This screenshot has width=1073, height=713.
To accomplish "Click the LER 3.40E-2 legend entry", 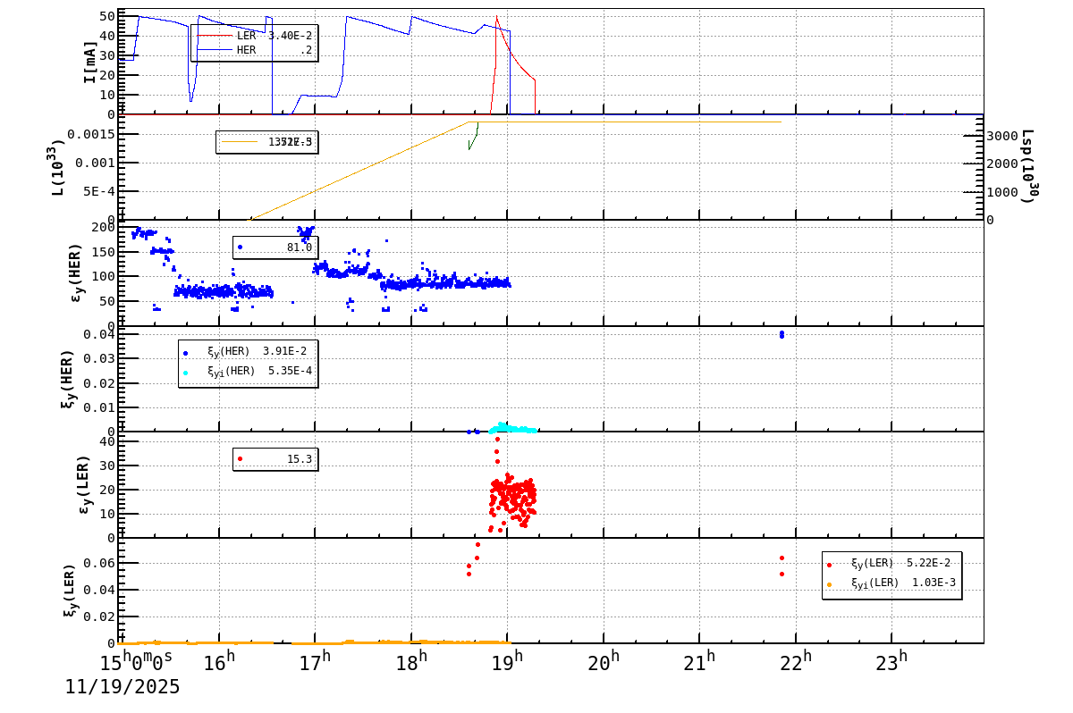I will click(x=255, y=36).
